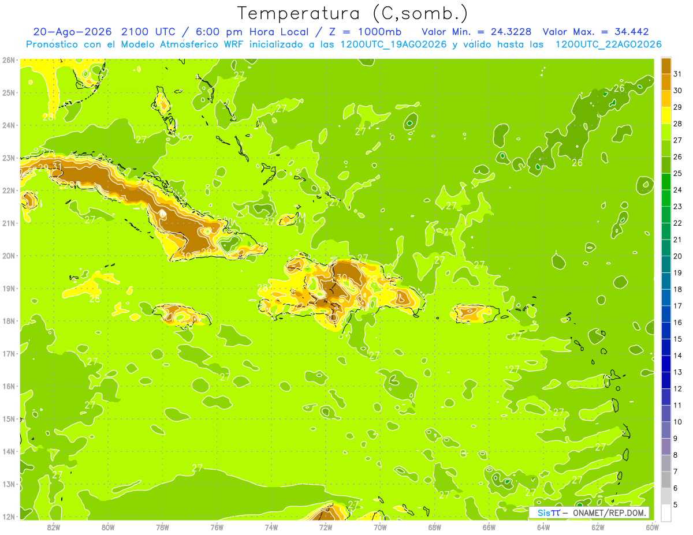Click the 12N latitude axis label
This screenshot has width=693, height=535.
point(9,517)
